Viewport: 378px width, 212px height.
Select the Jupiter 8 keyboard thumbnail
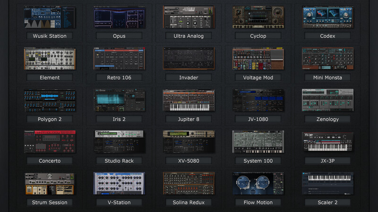point(189,100)
